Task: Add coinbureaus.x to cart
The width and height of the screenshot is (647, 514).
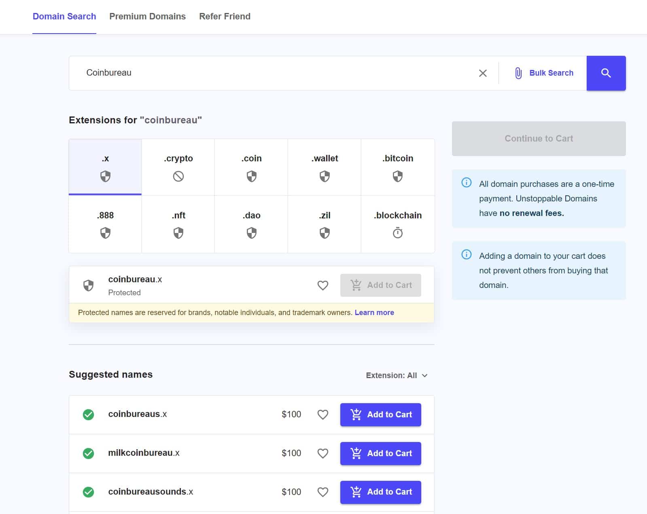Action: tap(380, 415)
